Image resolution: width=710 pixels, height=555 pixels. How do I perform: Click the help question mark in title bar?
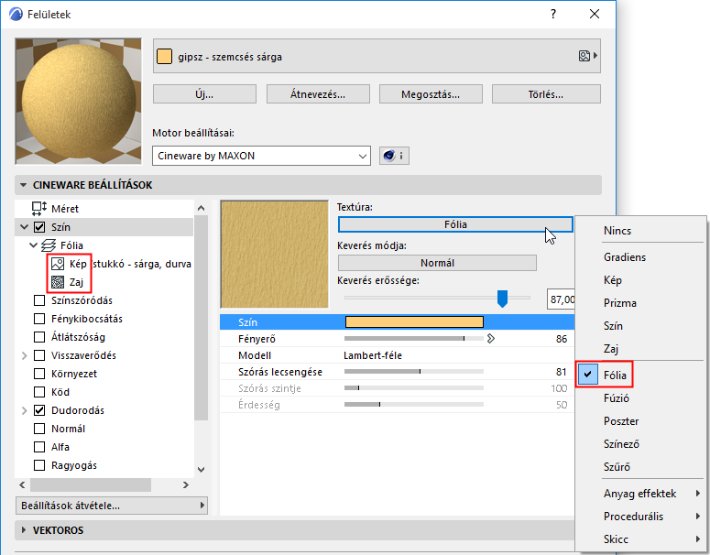553,14
